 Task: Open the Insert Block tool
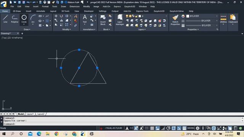pos(103,20)
